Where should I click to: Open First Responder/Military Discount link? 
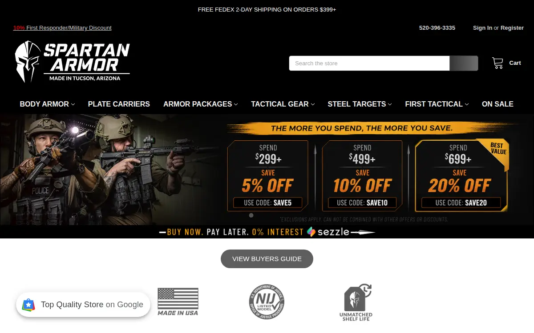pos(62,28)
